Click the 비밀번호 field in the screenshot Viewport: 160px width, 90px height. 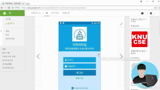coord(79,66)
